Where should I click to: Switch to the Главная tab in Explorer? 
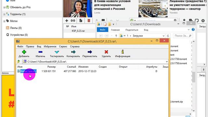[115, 30]
